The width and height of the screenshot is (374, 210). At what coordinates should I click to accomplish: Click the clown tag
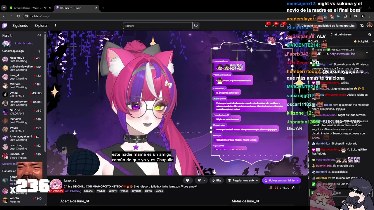coord(148,191)
